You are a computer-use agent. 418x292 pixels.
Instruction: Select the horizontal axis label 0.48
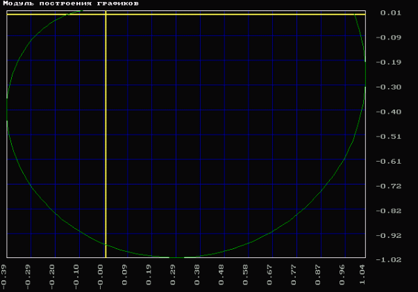click(221, 275)
